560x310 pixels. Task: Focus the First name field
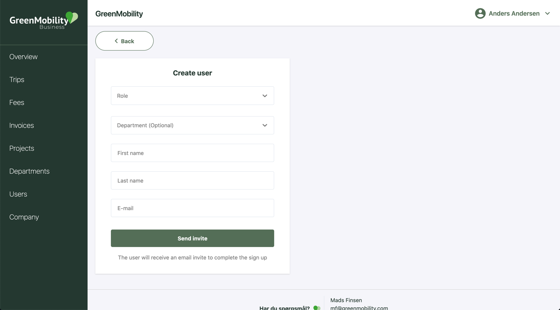tap(192, 153)
